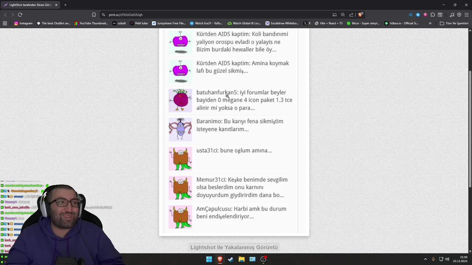The image size is (472, 265).
Task: Share this page via the share icon
Action: (x=351, y=15)
